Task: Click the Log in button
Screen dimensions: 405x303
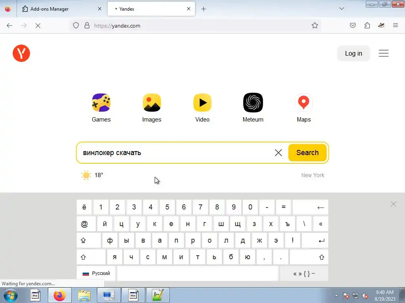Action: 353,53
